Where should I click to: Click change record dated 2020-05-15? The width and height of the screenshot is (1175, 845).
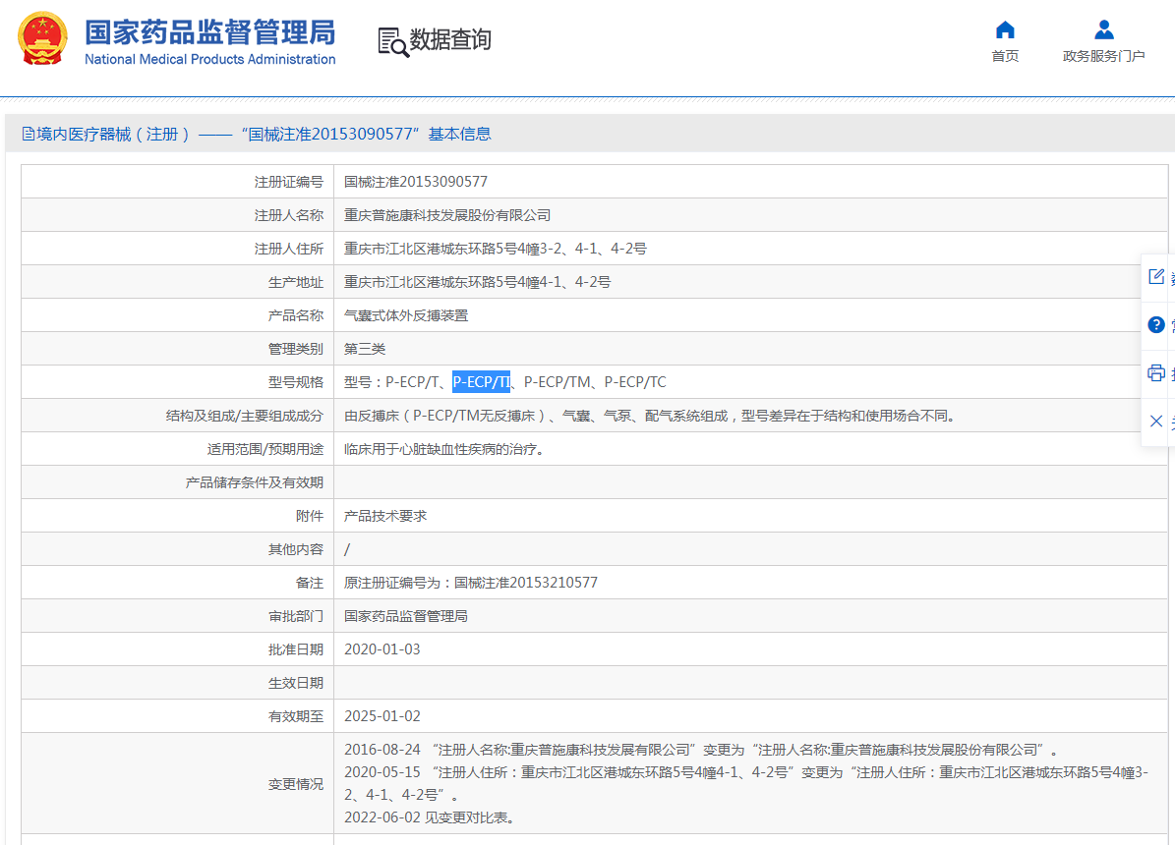tap(746, 783)
